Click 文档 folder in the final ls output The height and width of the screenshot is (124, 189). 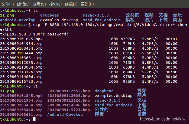[142, 100]
